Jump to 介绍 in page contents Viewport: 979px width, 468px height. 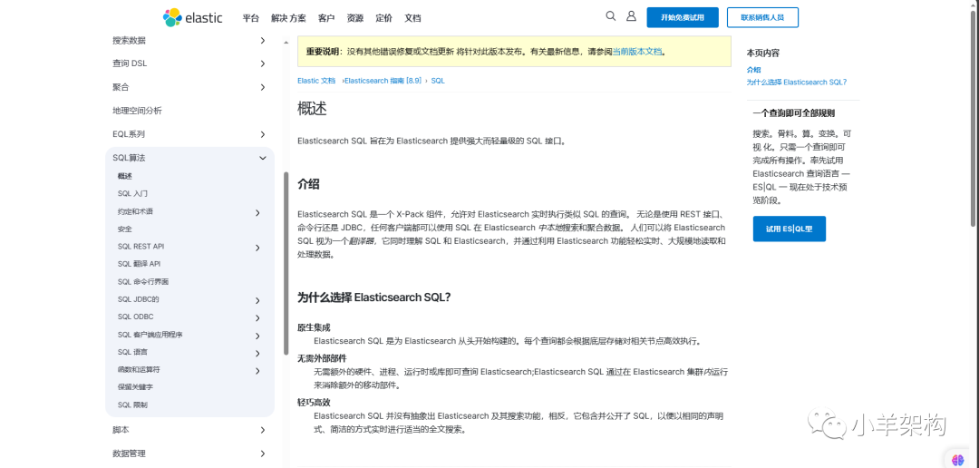click(x=753, y=70)
